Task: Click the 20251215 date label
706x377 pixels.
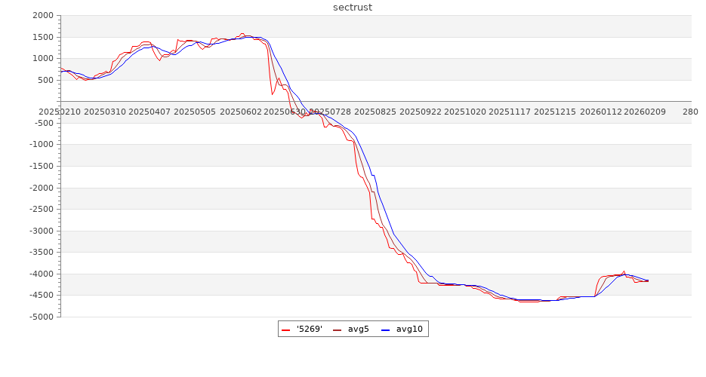Action: (x=555, y=111)
